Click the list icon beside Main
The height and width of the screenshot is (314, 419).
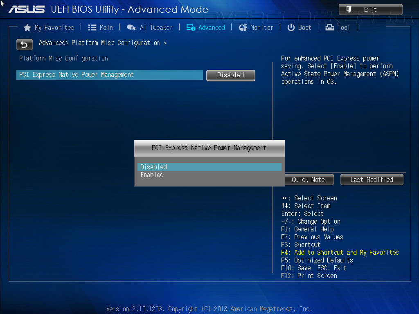[x=92, y=27]
